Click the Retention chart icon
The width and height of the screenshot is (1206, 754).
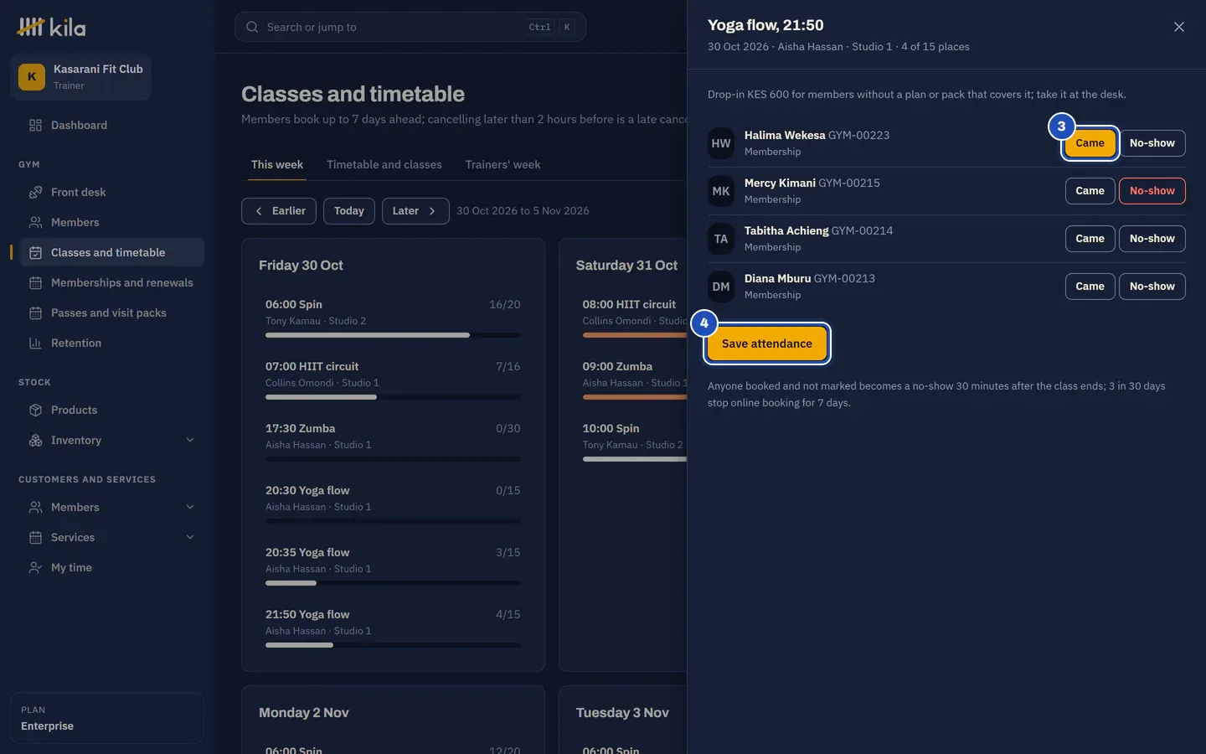click(35, 343)
